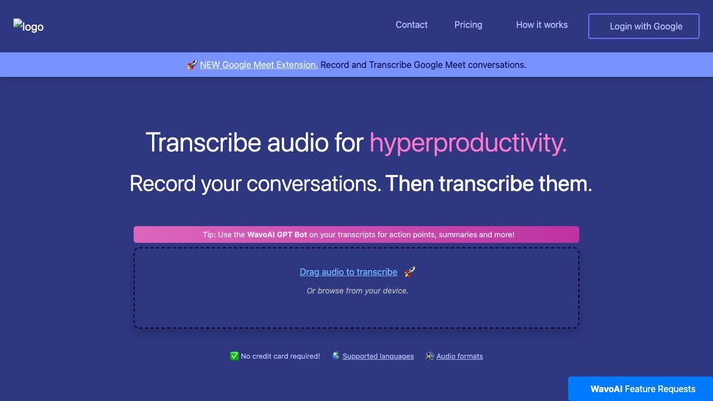Screen dimensions: 713x401
Task: Click the rocket icon beside Drag audio link
Action: click(409, 272)
